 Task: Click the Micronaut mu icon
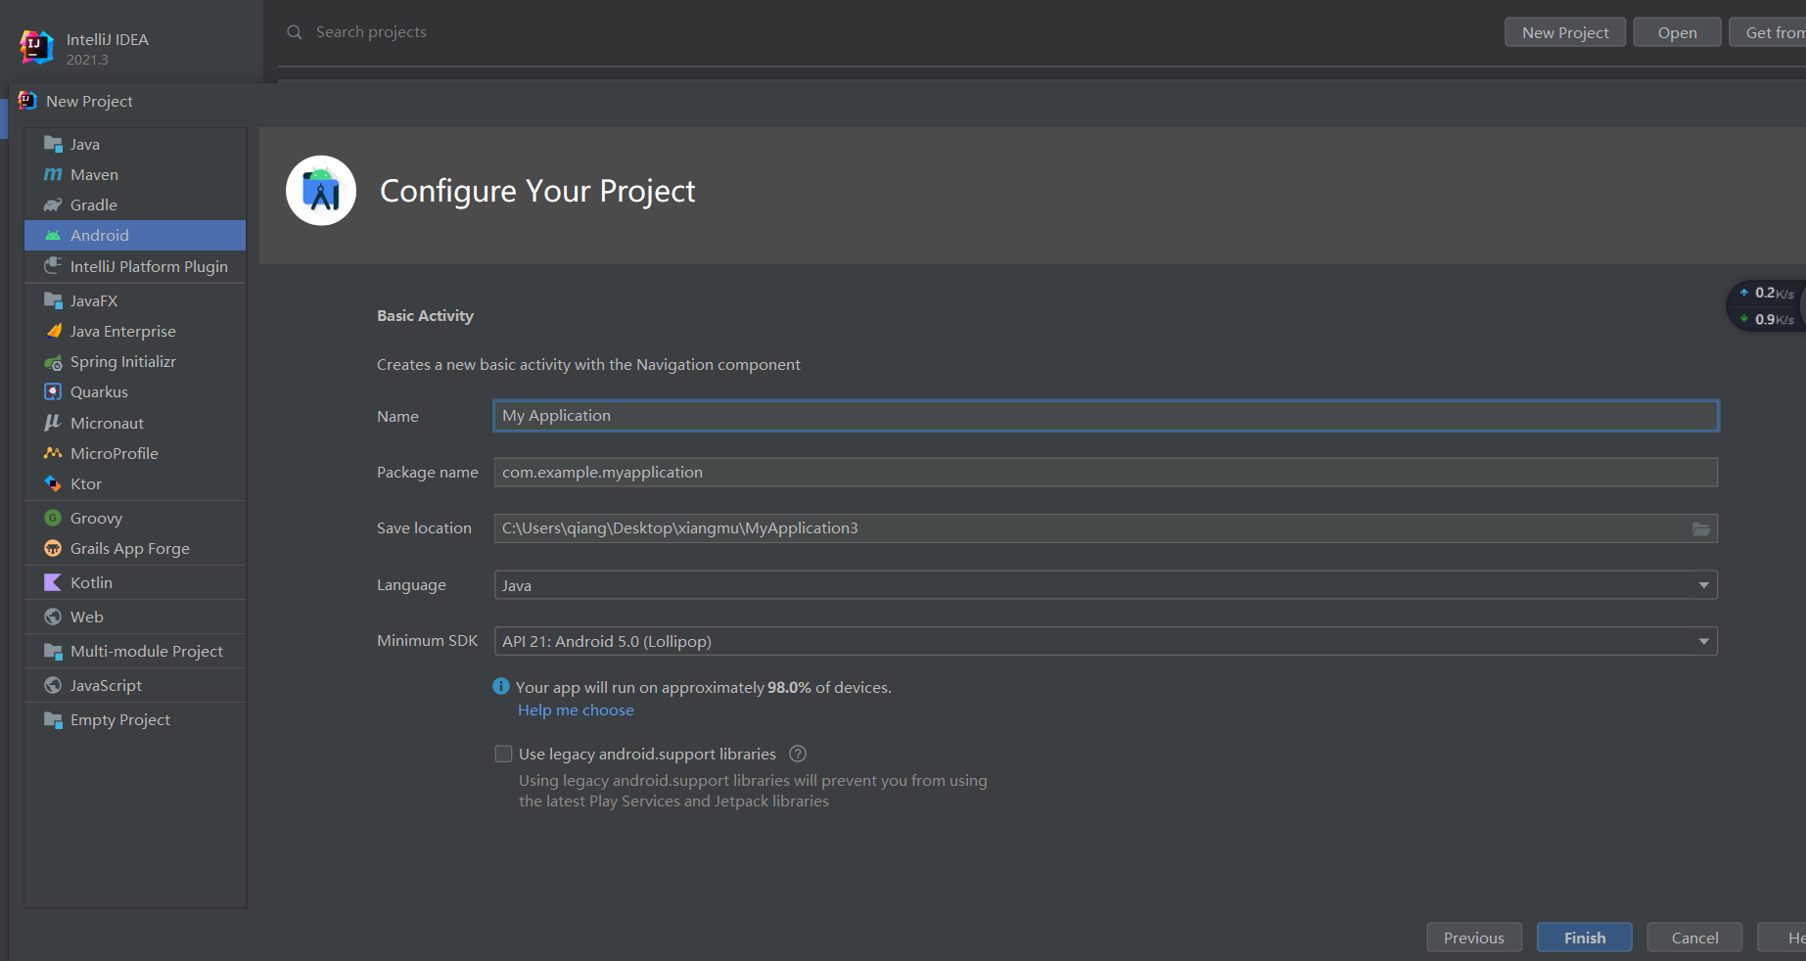click(x=53, y=423)
